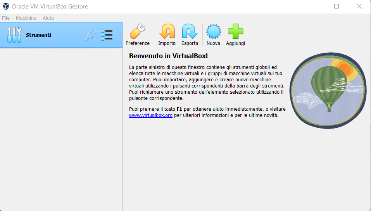The width and height of the screenshot is (371, 211).
Task: Click the Importa appliance icon
Action: coord(167,31)
